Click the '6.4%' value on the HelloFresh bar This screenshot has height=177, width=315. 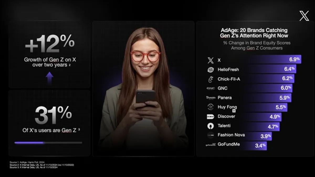(x=290, y=69)
